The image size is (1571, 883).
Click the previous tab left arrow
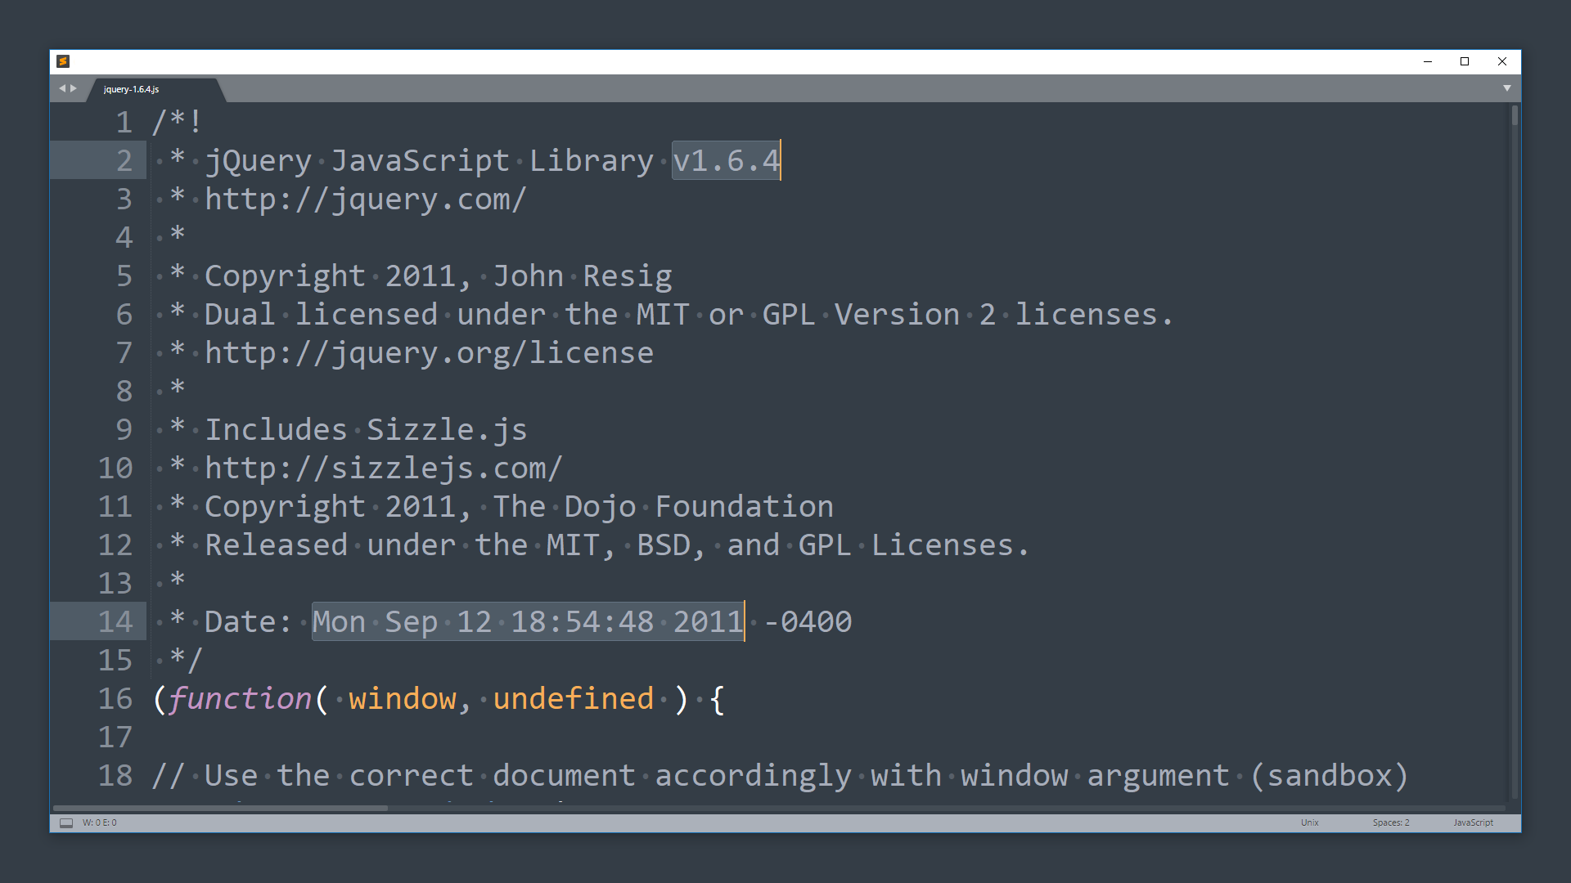point(61,88)
